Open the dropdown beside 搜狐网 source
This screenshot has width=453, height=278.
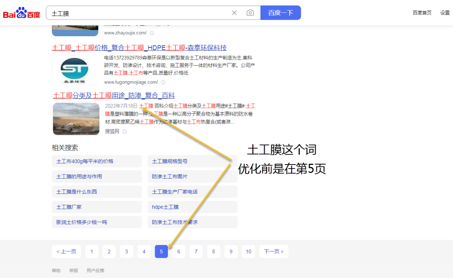[124, 132]
